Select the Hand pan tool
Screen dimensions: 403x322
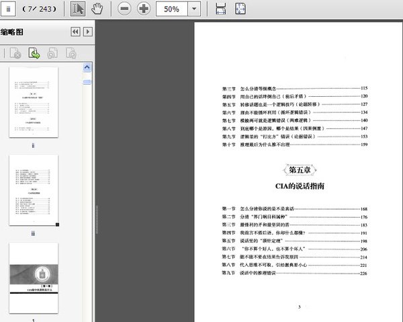coord(97,9)
